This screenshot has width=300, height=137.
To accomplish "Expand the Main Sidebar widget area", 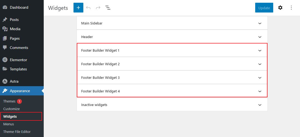I will pyautogui.click(x=172, y=23).
